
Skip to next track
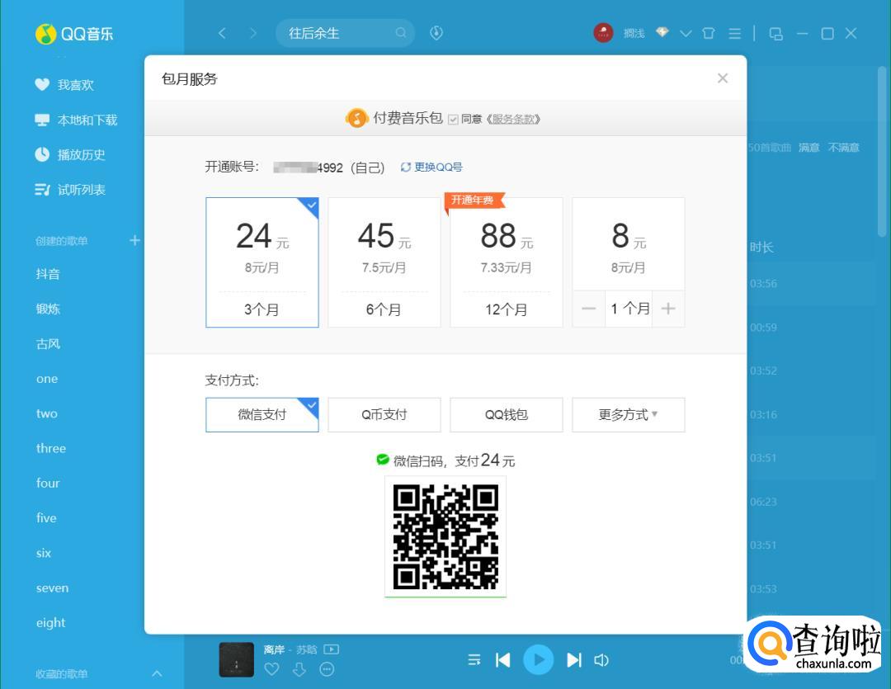pyautogui.click(x=574, y=660)
